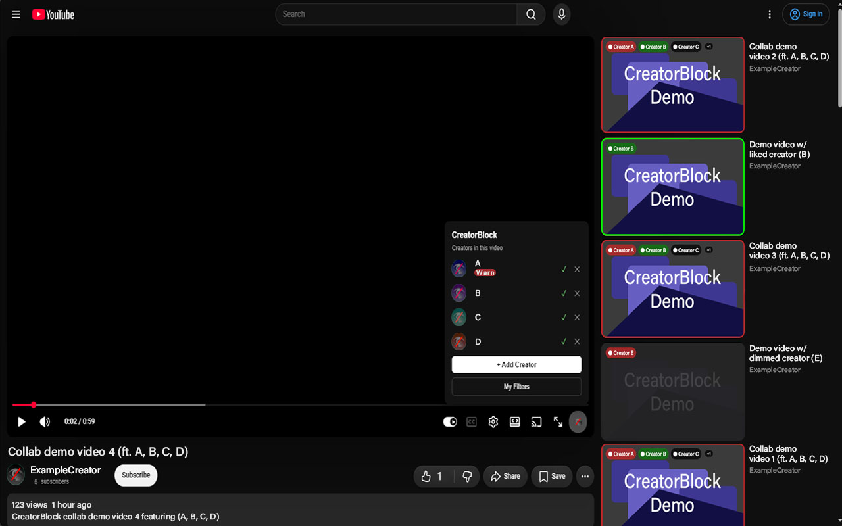Toggle the autoplay switch

click(x=450, y=421)
